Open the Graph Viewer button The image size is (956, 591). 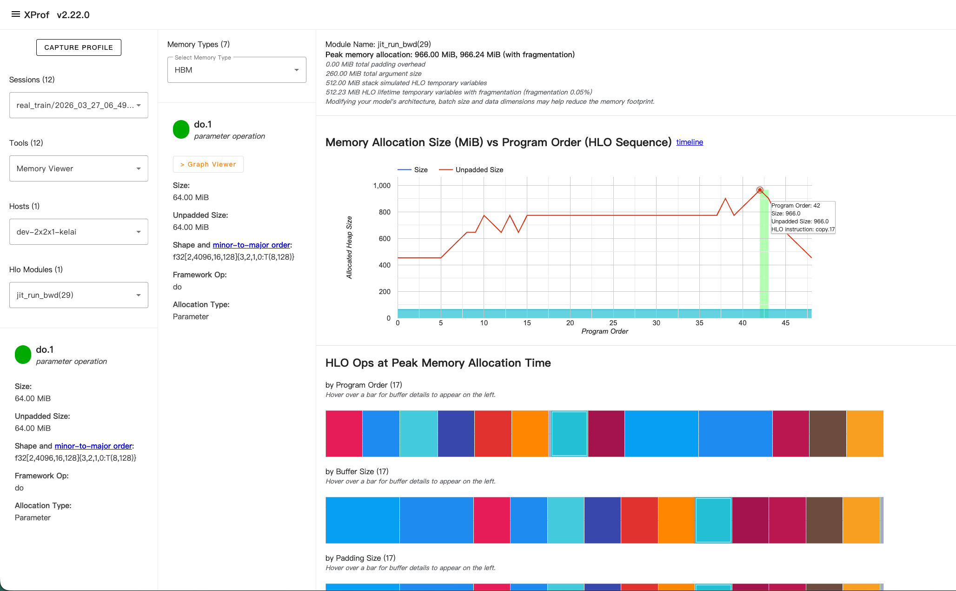point(208,164)
